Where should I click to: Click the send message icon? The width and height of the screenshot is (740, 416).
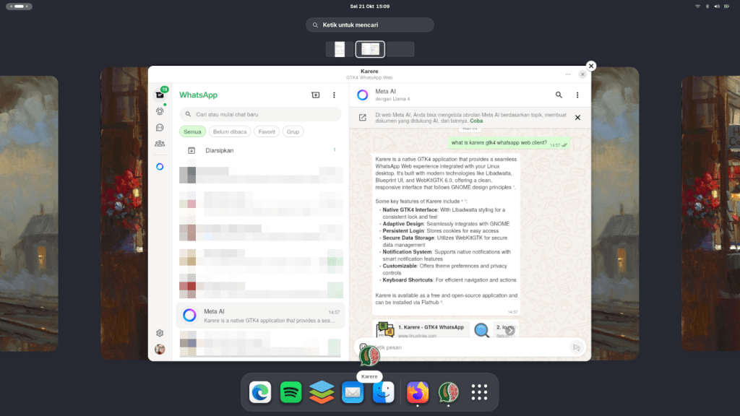(577, 347)
